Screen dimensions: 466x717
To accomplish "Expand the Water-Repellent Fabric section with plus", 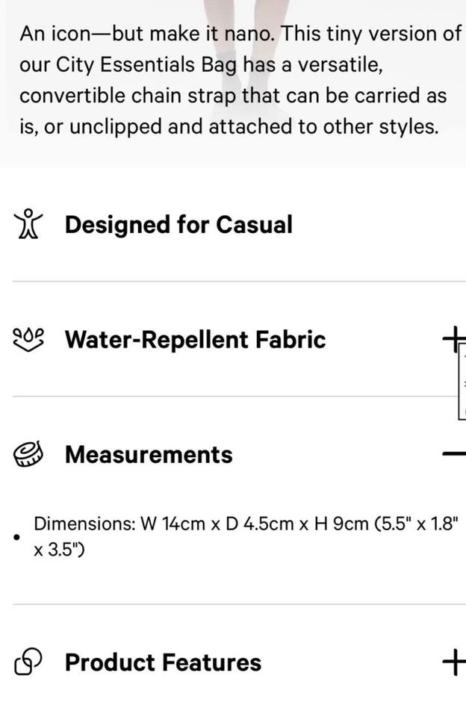I will click(453, 339).
